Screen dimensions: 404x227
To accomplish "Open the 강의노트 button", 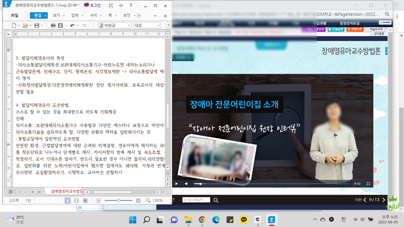I will point(355,29).
